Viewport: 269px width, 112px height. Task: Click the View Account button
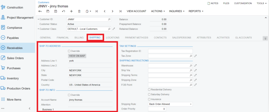click(x=136, y=11)
